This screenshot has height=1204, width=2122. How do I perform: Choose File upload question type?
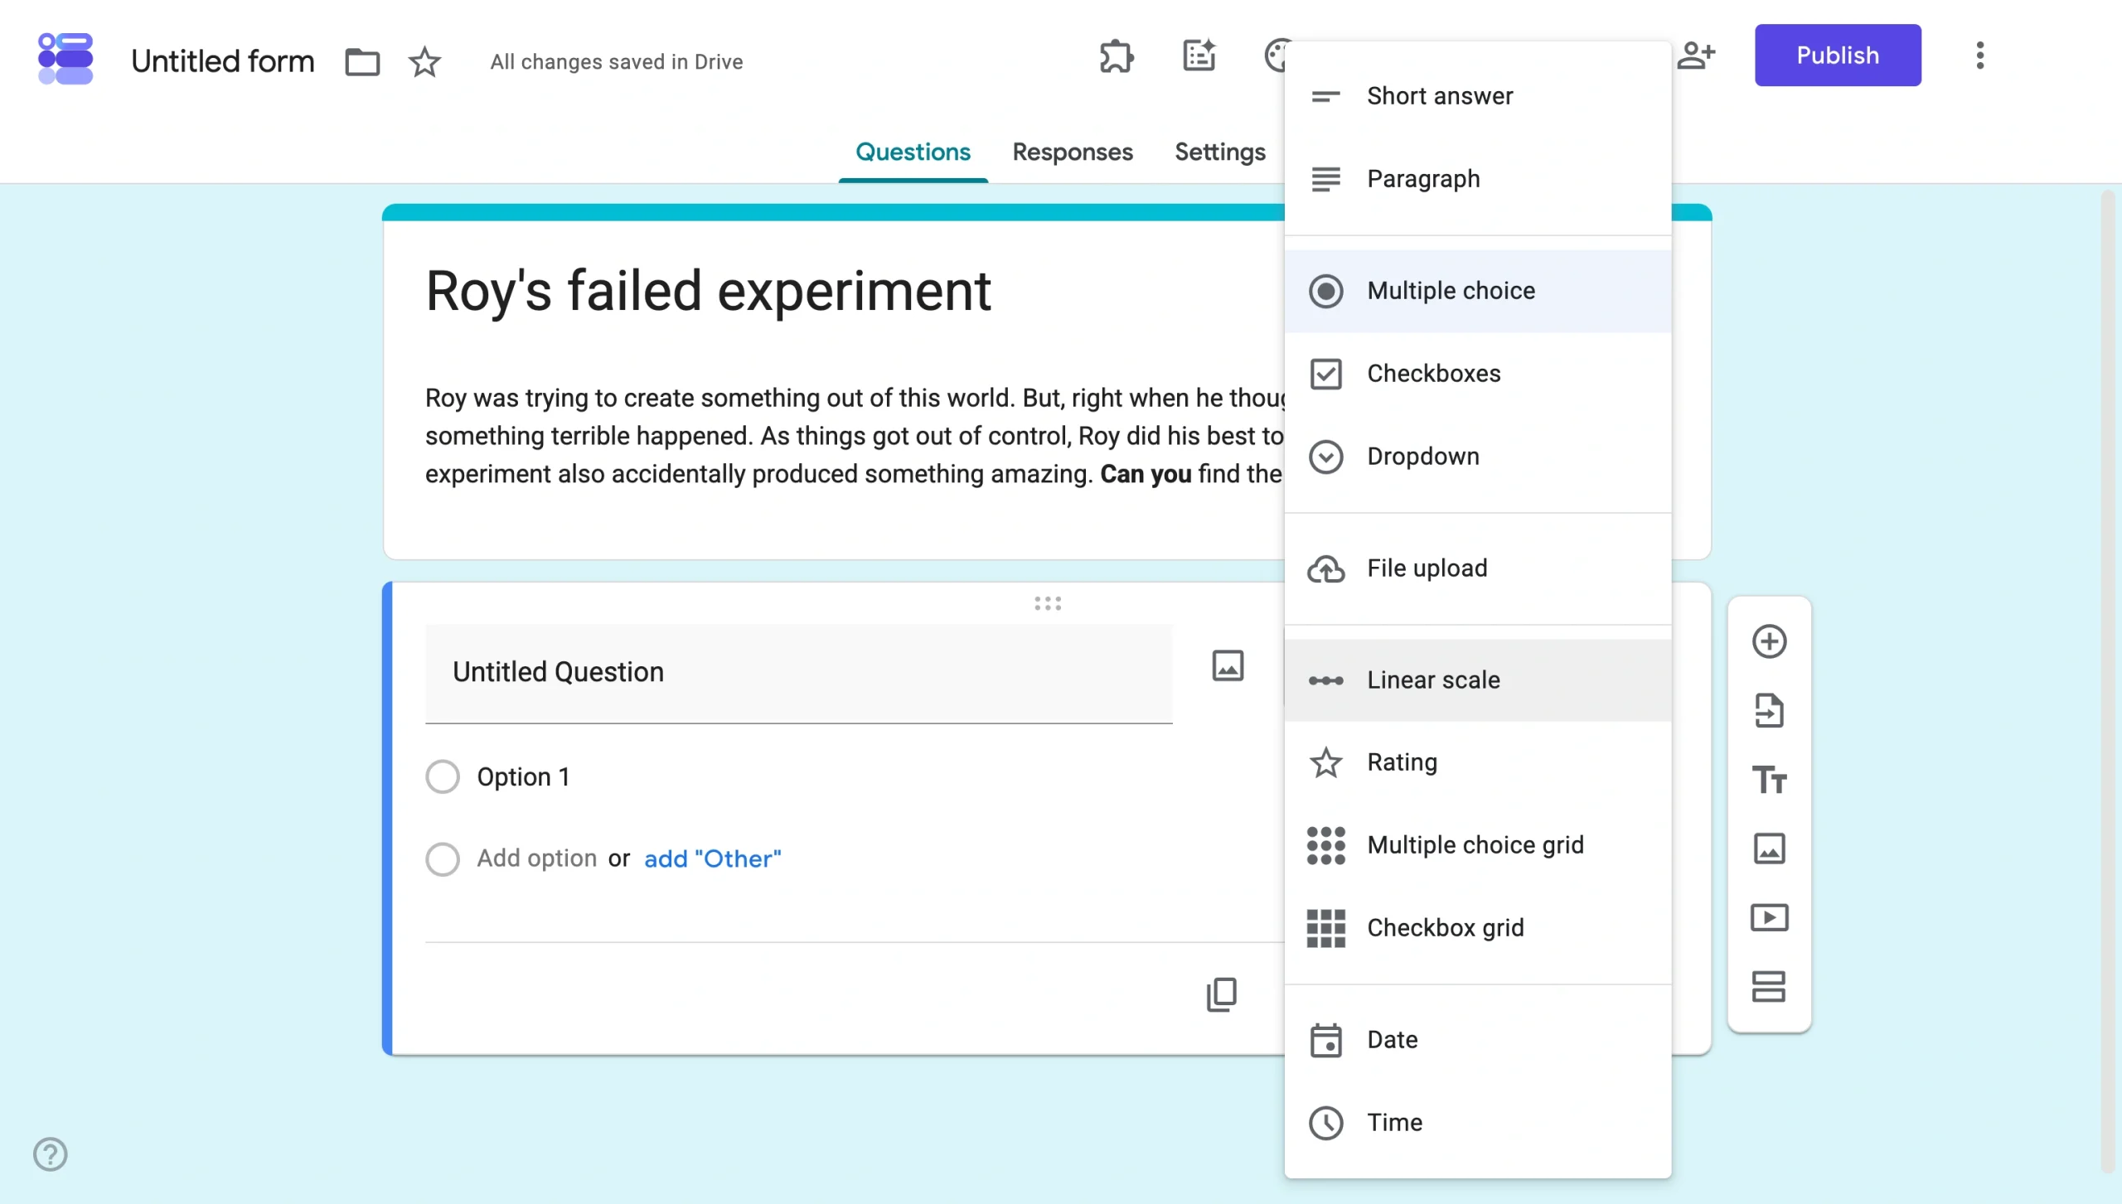1478,568
